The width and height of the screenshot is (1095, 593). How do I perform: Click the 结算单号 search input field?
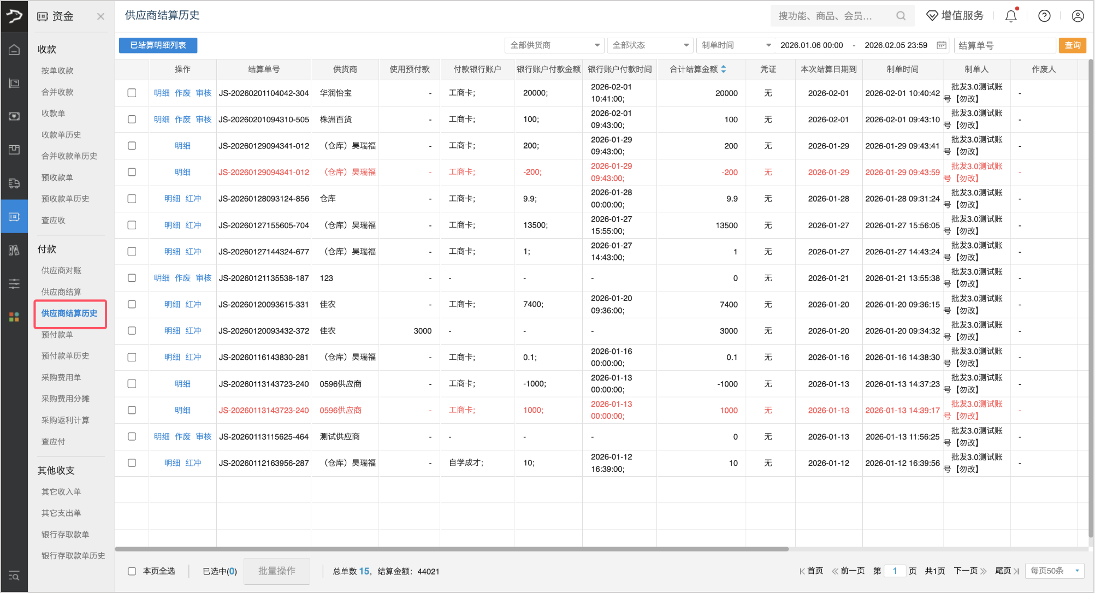[x=1004, y=45]
